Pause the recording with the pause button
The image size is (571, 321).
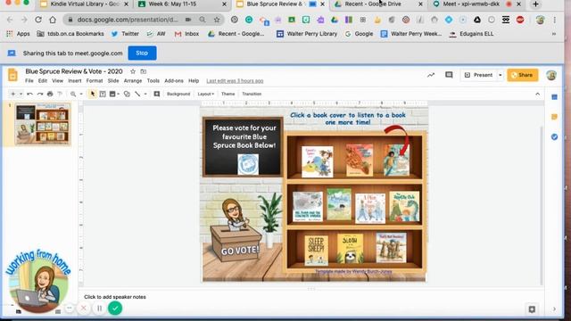pyautogui.click(x=99, y=309)
